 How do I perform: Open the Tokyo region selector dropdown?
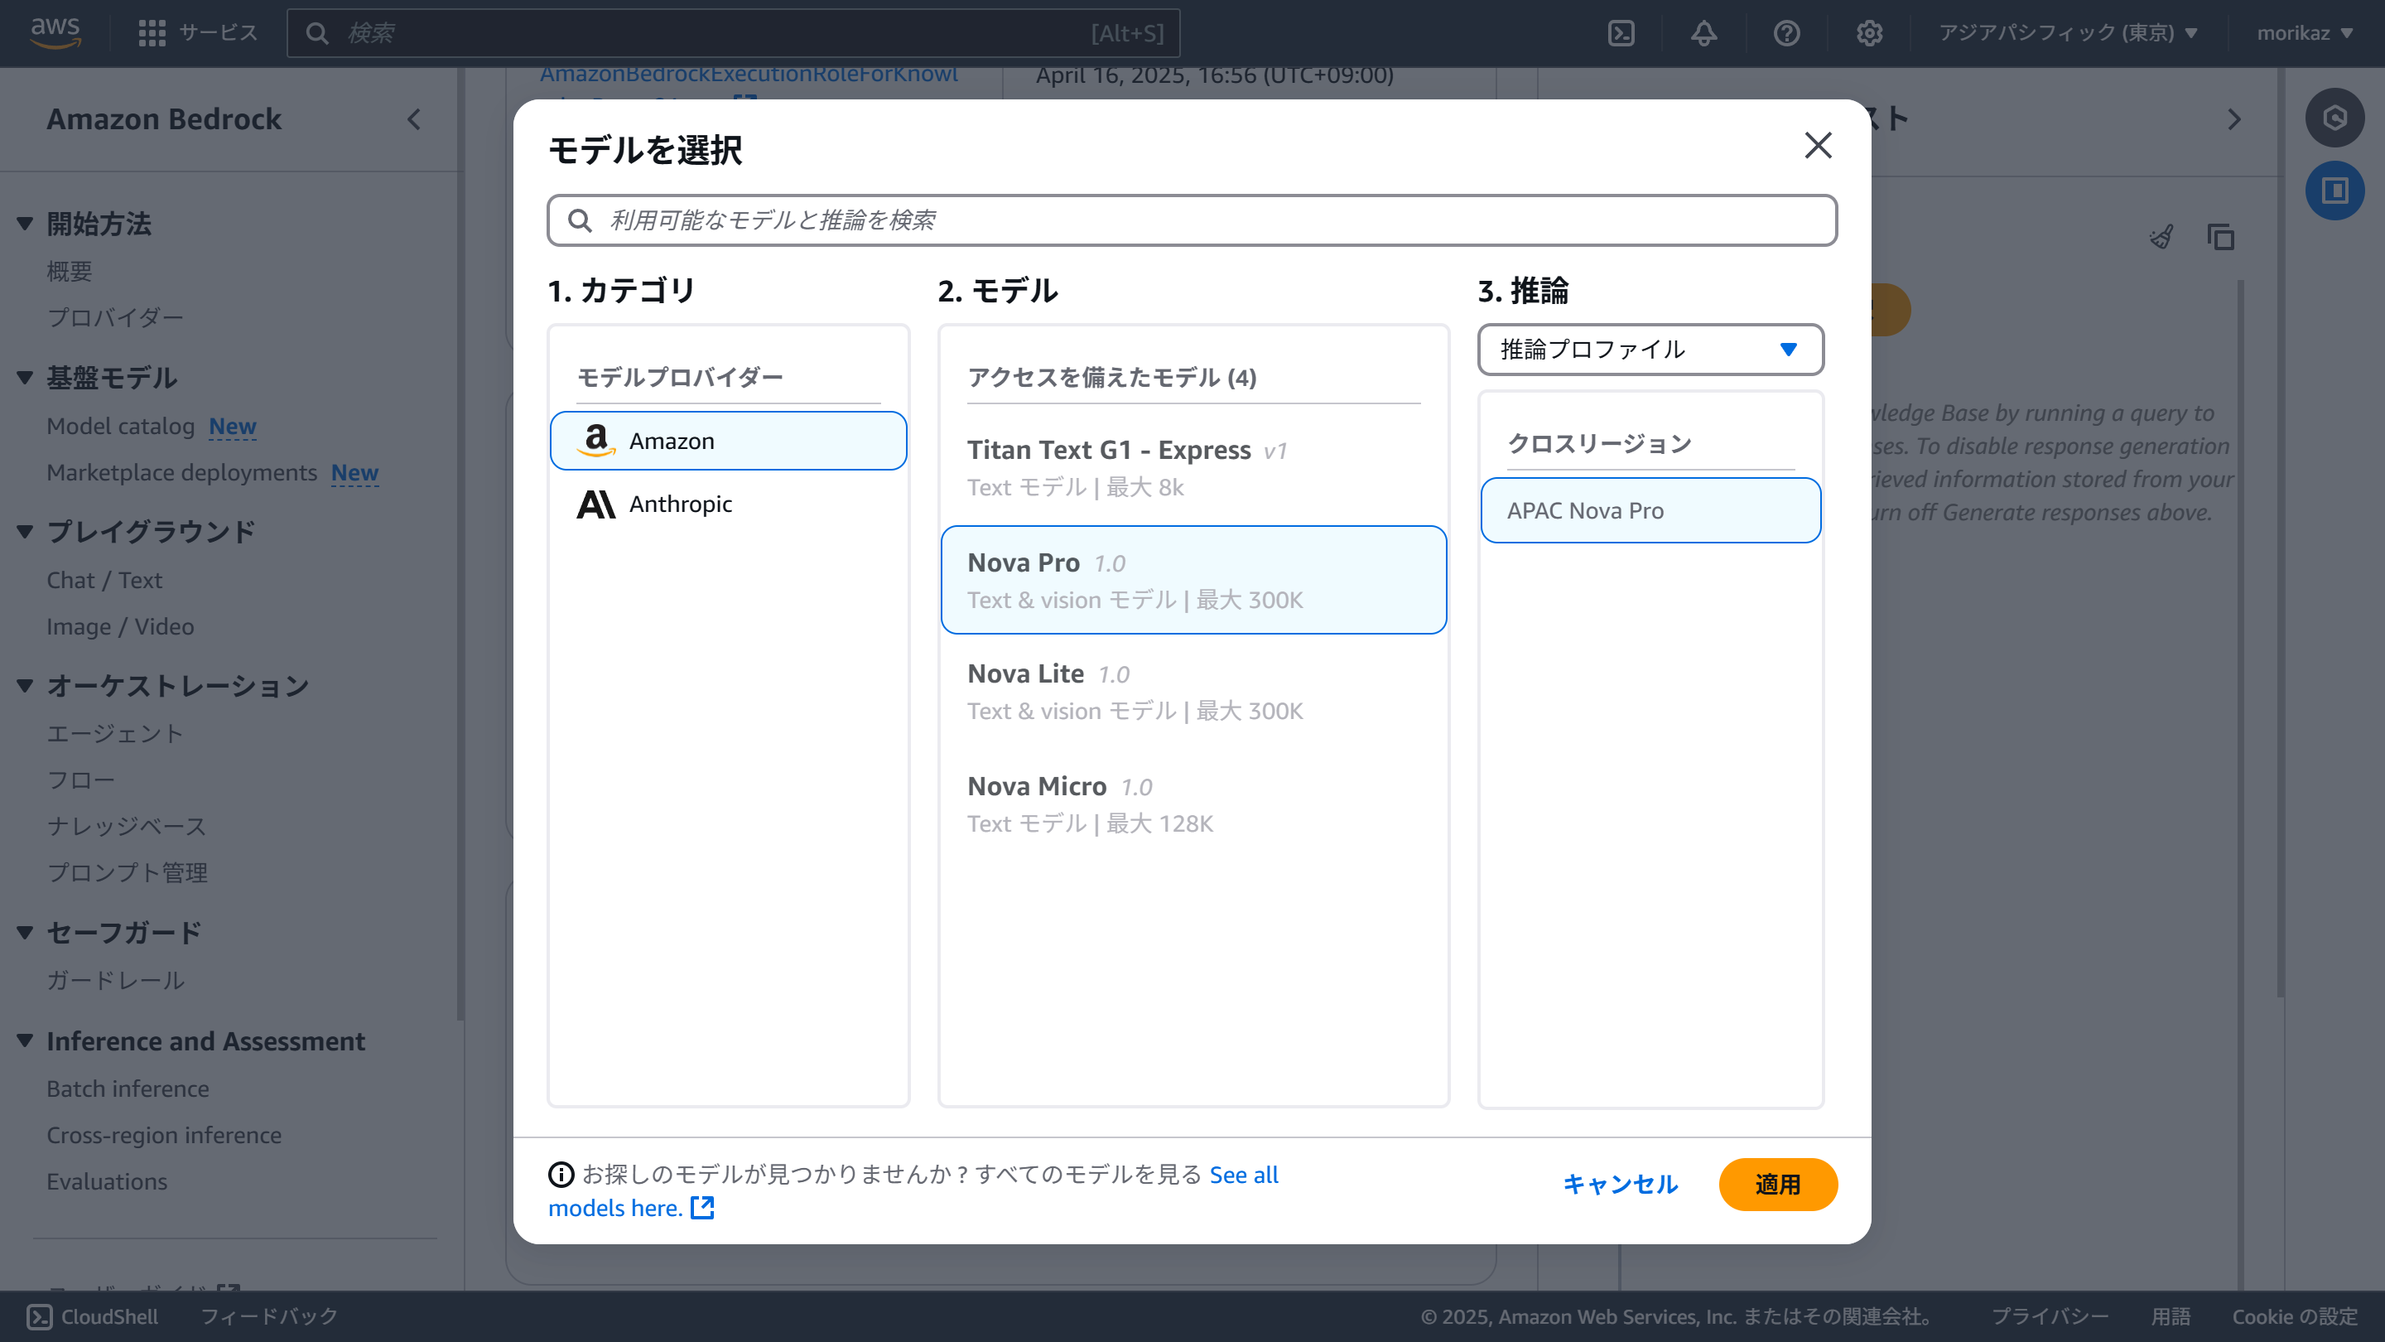(2068, 33)
